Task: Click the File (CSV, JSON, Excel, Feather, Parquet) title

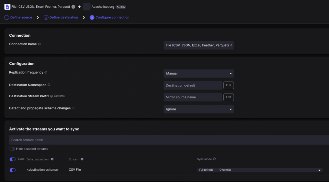Action: (41, 7)
